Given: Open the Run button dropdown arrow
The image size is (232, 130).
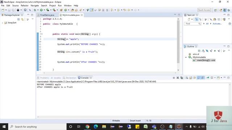Looking at the screenshot, I should tap(44, 10).
